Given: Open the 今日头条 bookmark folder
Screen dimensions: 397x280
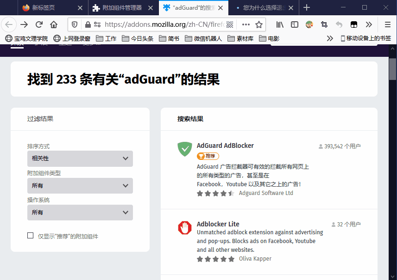Looking at the screenshot, I should 138,38.
